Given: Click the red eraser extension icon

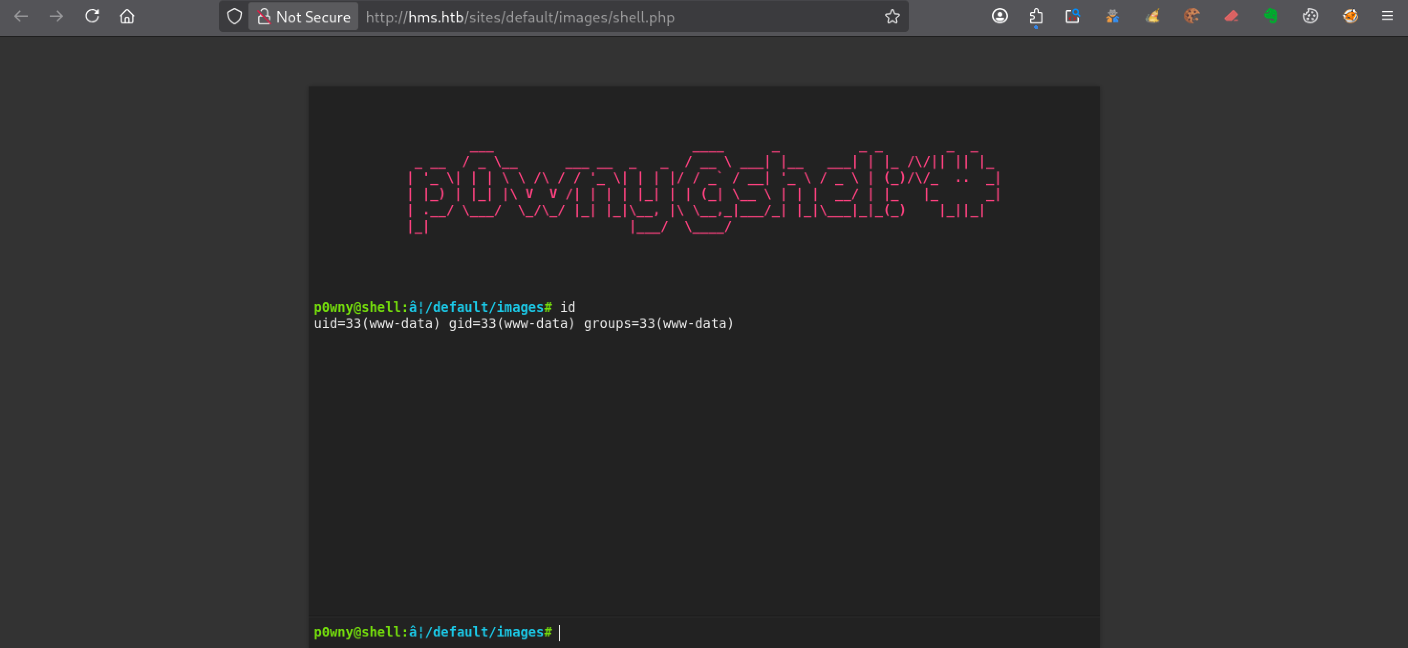Looking at the screenshot, I should 1231,16.
